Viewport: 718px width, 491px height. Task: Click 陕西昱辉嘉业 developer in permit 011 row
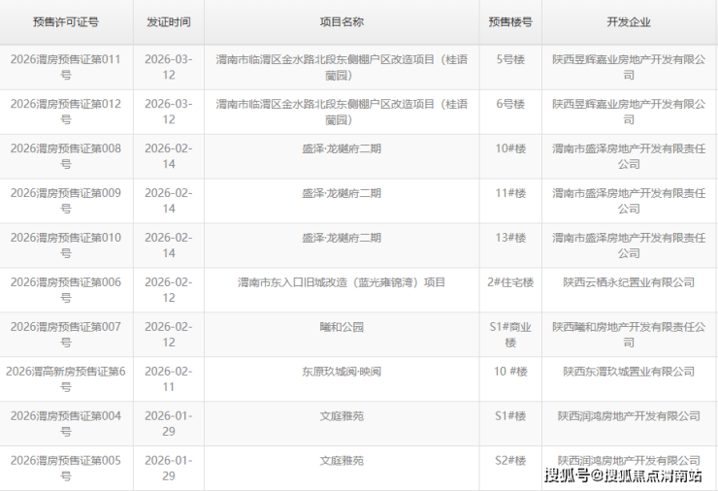(629, 67)
